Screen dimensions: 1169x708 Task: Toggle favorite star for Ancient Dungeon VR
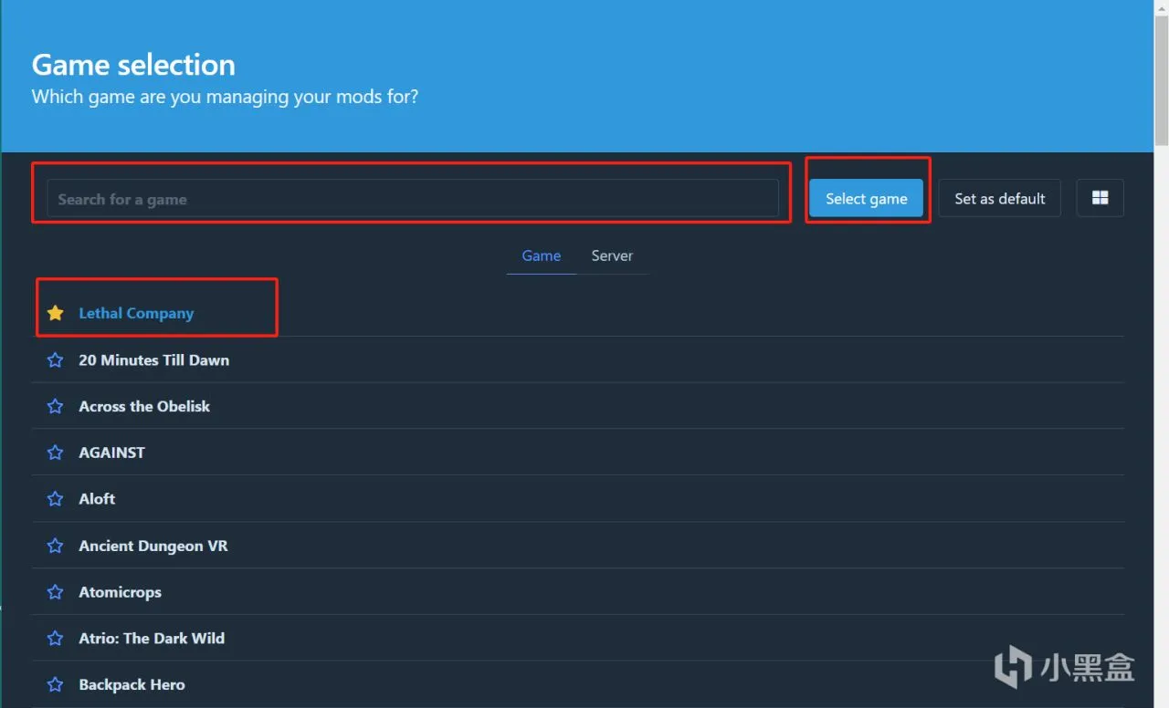click(56, 546)
